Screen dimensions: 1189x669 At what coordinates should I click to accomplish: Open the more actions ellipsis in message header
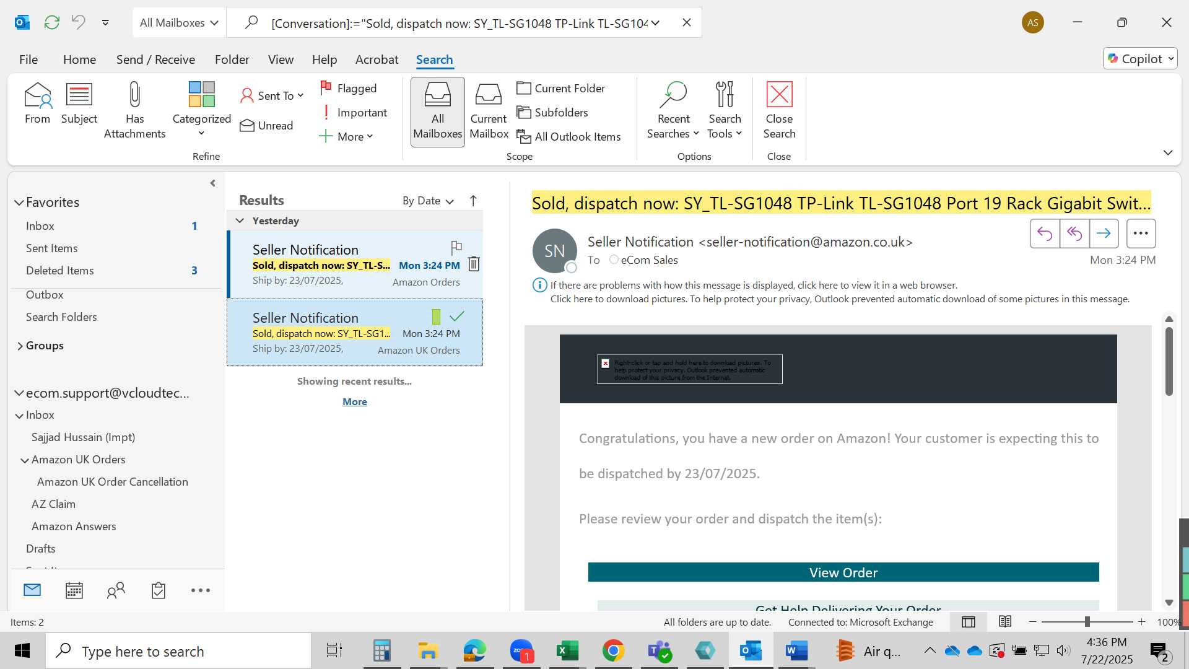[1141, 234]
